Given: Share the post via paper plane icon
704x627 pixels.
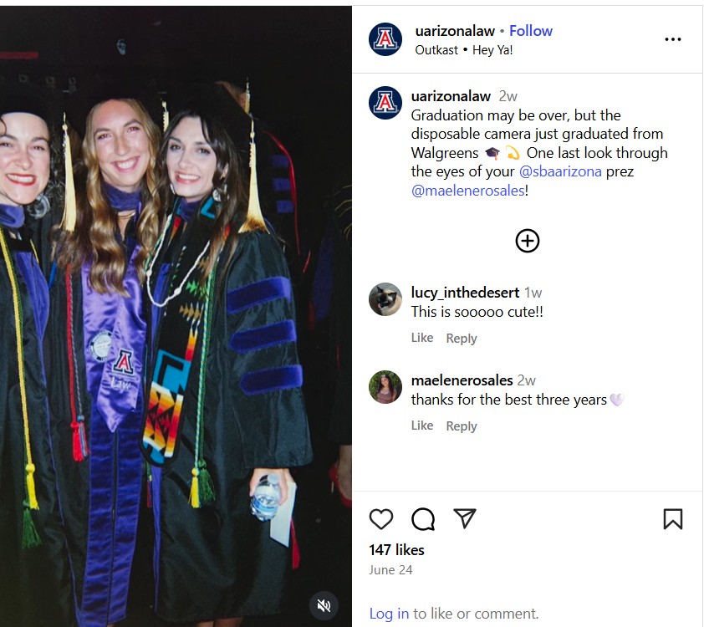Looking at the screenshot, I should pos(465,519).
